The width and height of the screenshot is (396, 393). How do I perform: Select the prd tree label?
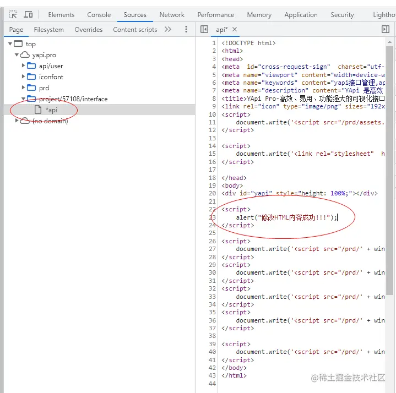pyautogui.click(x=44, y=88)
